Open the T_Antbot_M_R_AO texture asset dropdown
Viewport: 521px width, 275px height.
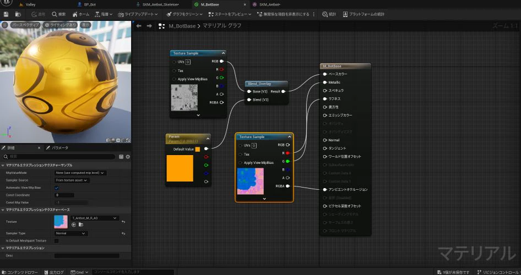(94, 218)
